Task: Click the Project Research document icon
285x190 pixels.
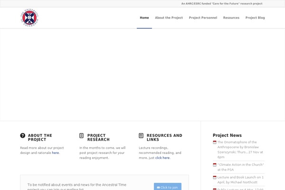Action: pyautogui.click(x=82, y=135)
